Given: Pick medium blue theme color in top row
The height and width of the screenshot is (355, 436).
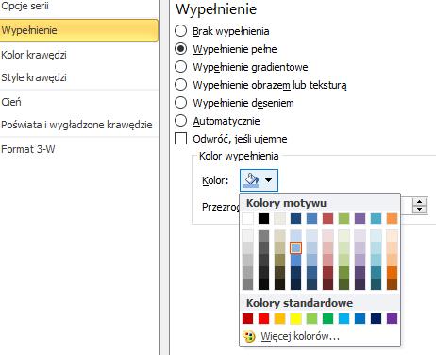Looking at the screenshot, I should [x=312, y=218].
